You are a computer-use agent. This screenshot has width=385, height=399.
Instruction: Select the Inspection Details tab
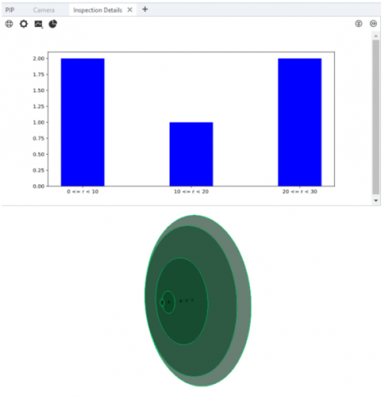pyautogui.click(x=98, y=10)
